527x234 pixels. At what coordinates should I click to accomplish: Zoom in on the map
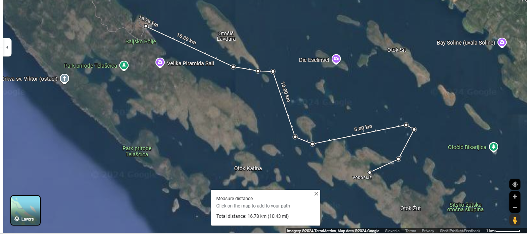coord(515,197)
